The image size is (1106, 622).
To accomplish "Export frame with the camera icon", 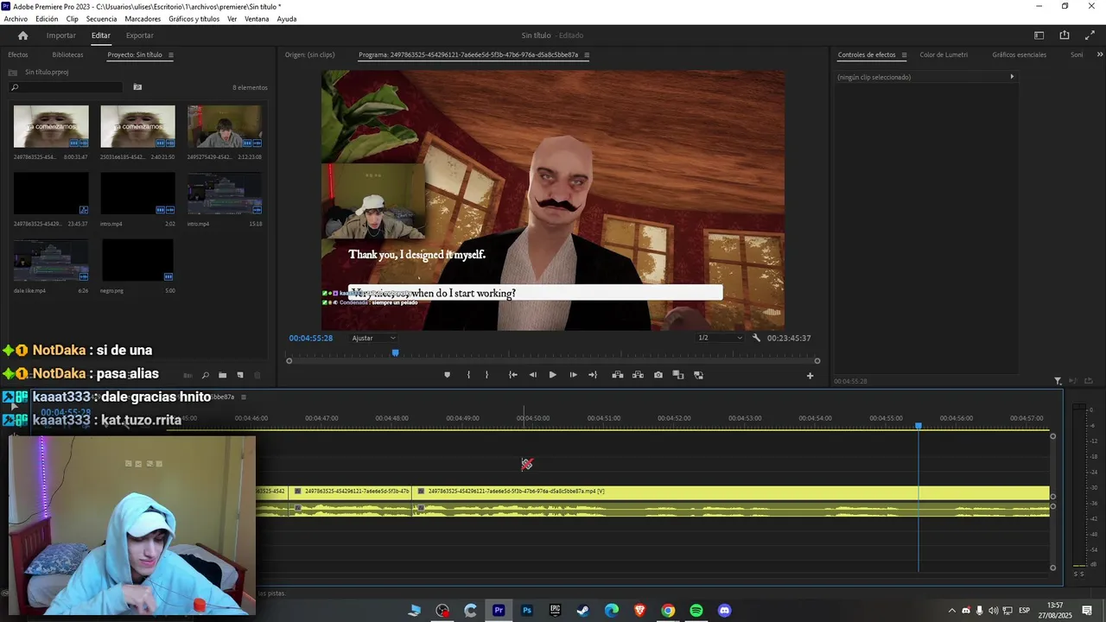I will point(658,375).
